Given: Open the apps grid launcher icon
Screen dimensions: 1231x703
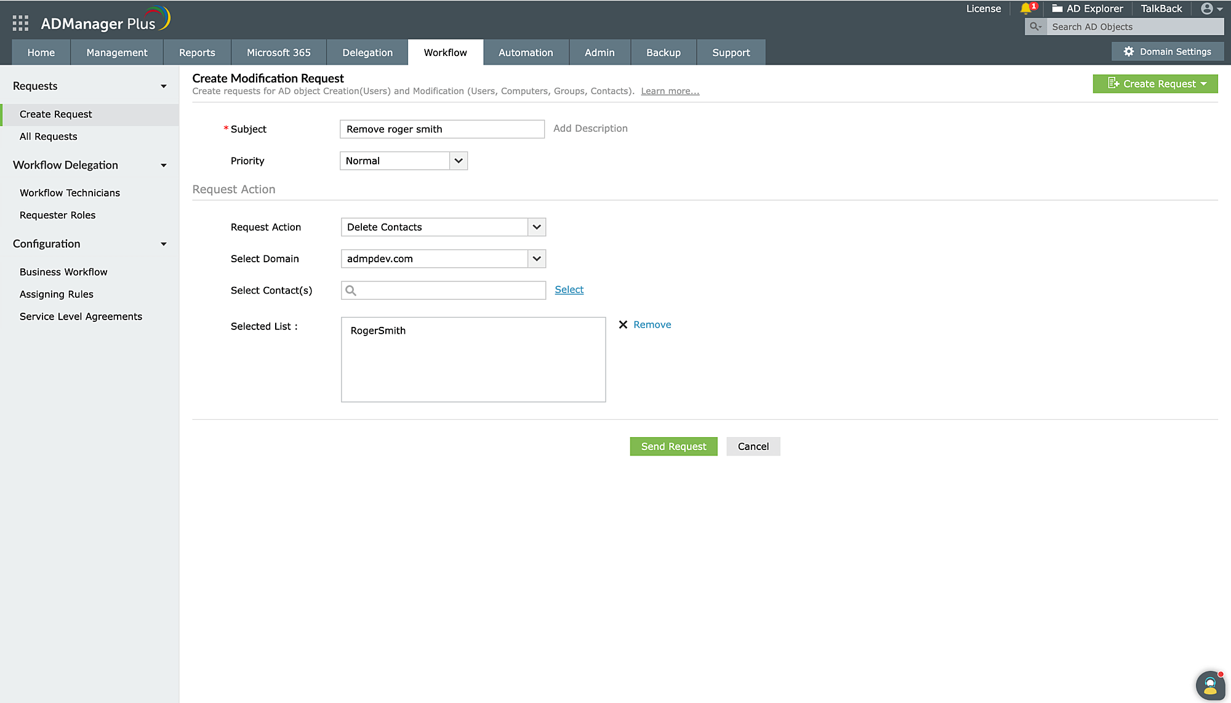Looking at the screenshot, I should click(20, 23).
